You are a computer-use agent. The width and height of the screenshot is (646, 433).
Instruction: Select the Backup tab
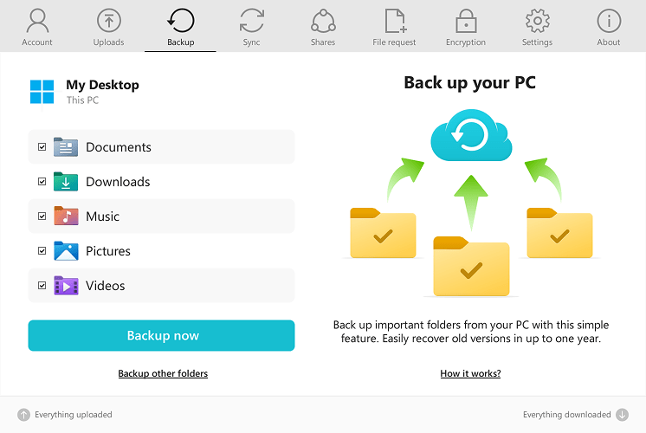pyautogui.click(x=180, y=27)
